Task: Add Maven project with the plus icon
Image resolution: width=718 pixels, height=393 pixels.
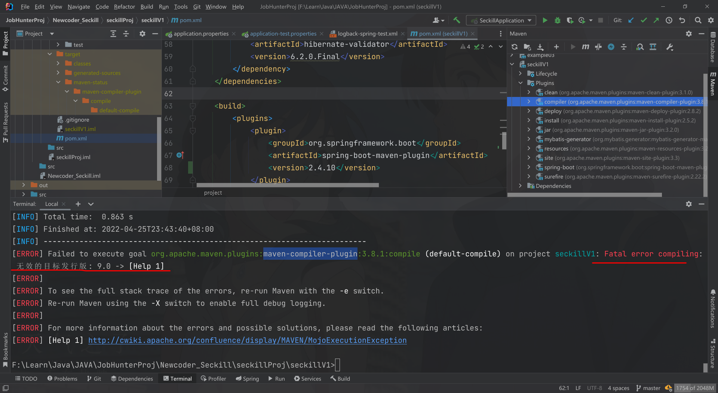Action: tap(556, 47)
